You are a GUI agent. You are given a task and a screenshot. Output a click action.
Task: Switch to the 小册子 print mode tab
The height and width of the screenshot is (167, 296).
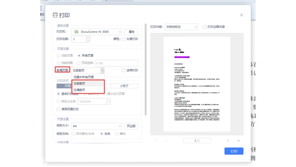(x=124, y=86)
